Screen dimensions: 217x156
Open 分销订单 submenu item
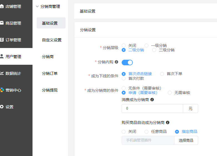tap(49, 73)
